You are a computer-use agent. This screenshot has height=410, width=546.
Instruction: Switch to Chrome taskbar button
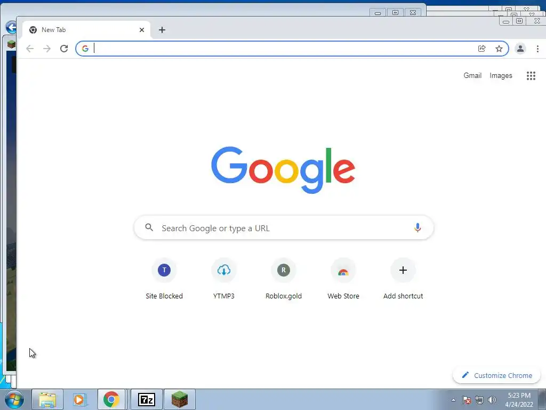111,399
